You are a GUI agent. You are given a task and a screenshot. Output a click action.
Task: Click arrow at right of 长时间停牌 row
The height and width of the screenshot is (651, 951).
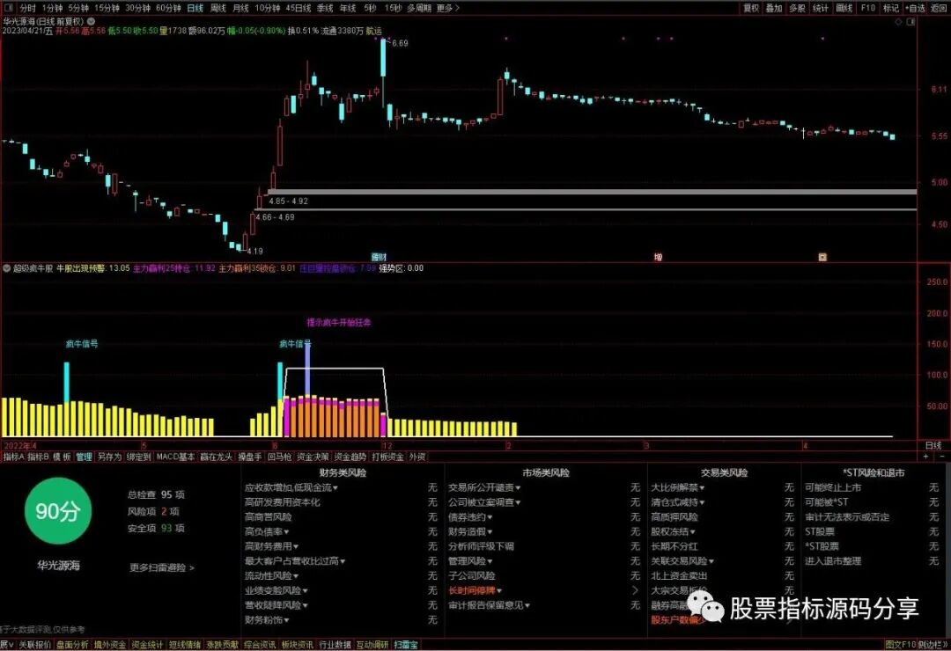[635, 590]
